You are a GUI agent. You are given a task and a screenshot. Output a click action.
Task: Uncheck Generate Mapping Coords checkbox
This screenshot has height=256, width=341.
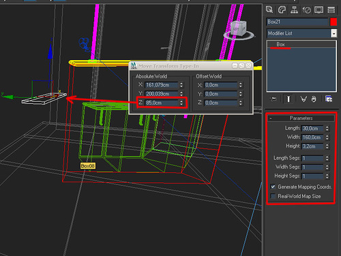coord(273,187)
